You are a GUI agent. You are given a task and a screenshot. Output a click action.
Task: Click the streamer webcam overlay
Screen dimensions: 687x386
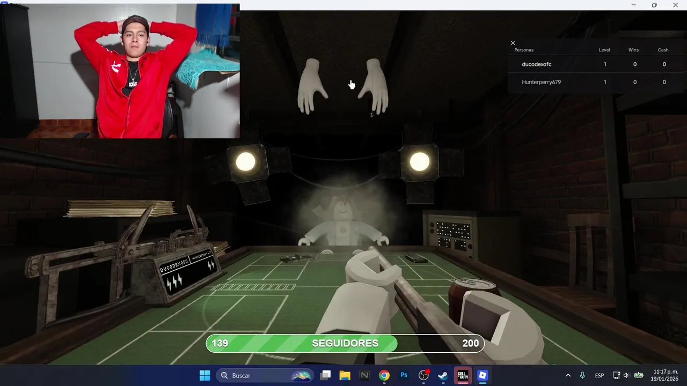tap(120, 71)
